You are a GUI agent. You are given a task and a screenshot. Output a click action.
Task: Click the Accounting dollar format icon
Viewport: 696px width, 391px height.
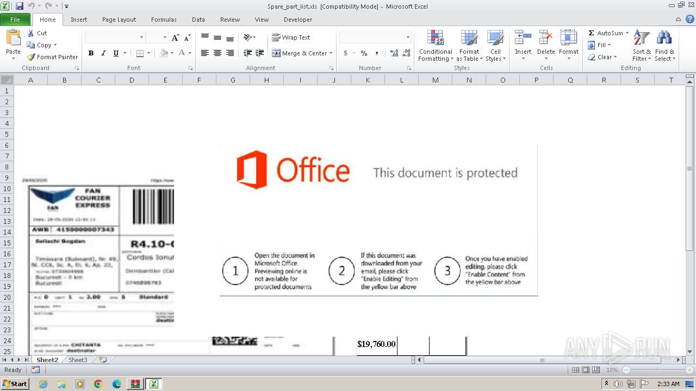pos(345,53)
